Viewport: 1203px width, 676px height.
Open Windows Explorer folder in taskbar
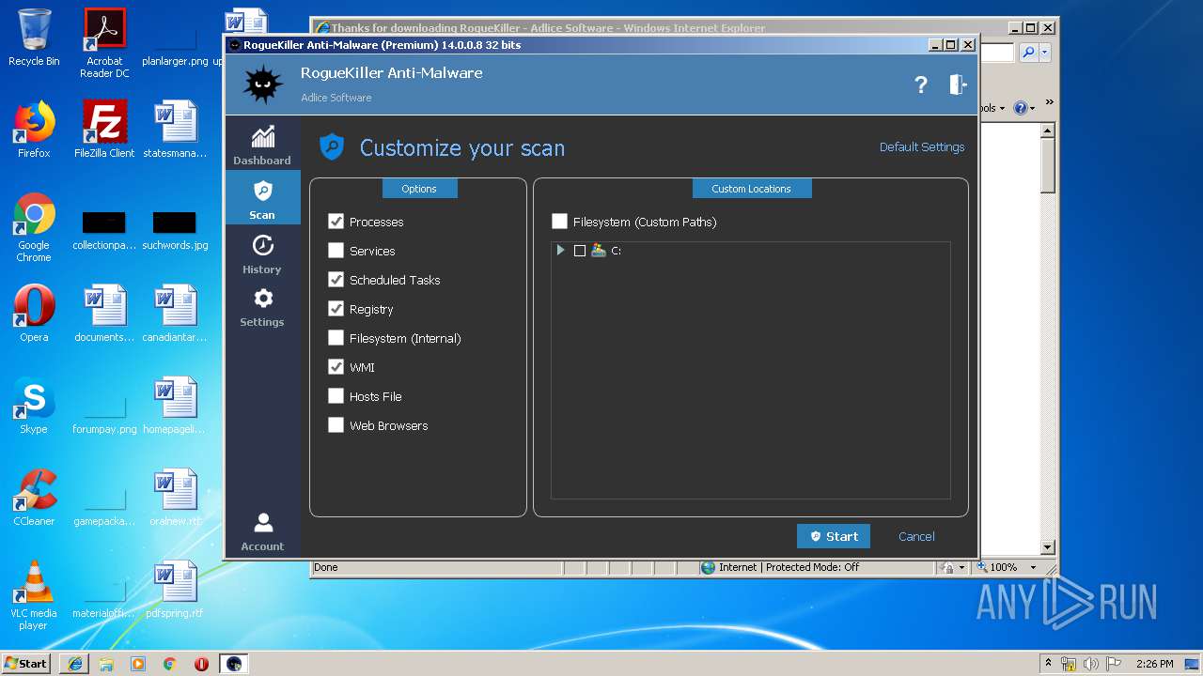tap(106, 664)
